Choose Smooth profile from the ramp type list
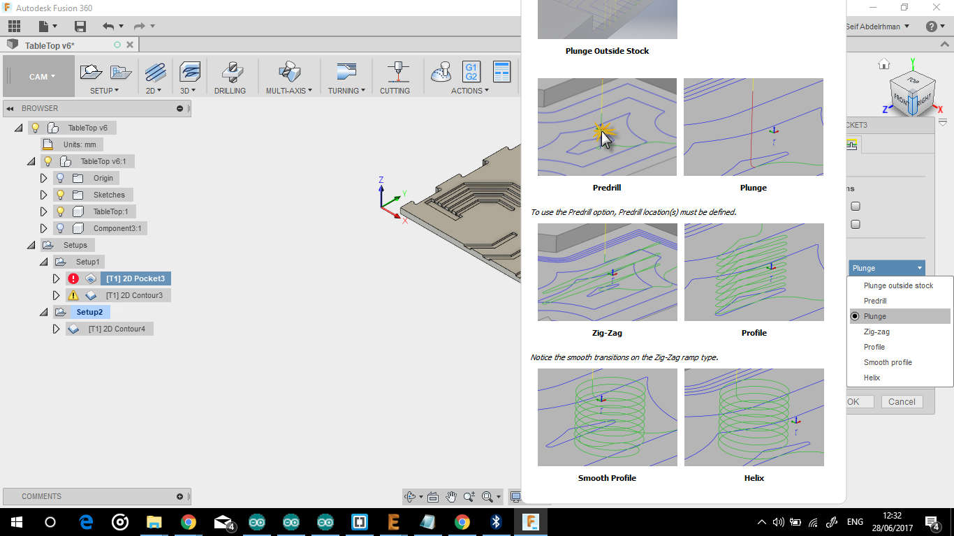The width and height of the screenshot is (954, 536). (x=898, y=362)
